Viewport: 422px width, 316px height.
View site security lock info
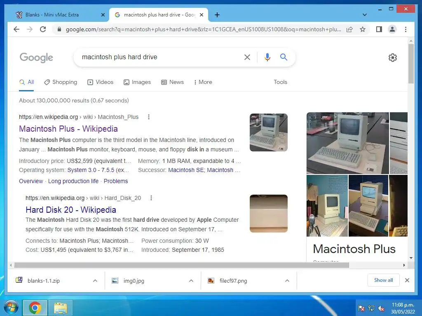(59, 29)
